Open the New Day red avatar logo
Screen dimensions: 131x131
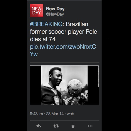pyautogui.click(x=37, y=11)
